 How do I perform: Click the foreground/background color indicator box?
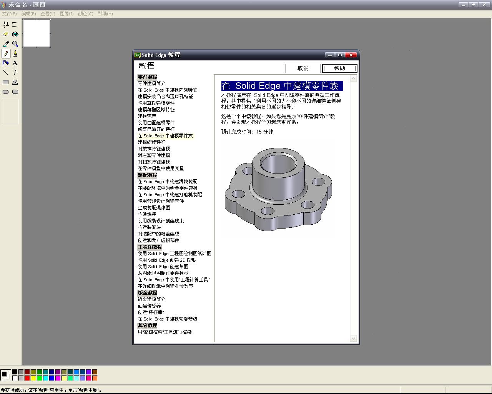click(5, 375)
